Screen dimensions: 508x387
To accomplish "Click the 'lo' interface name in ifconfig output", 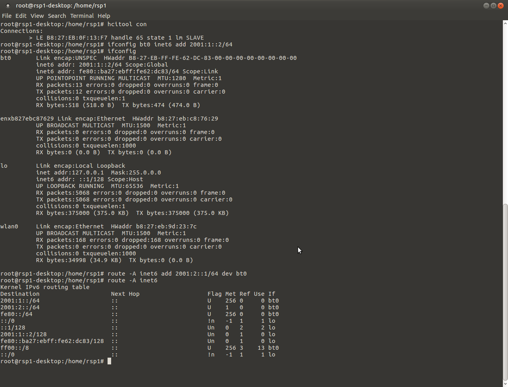I will click(x=4, y=166).
